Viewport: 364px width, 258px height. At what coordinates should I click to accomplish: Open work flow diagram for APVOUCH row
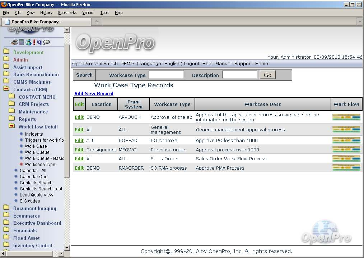pyautogui.click(x=346, y=117)
